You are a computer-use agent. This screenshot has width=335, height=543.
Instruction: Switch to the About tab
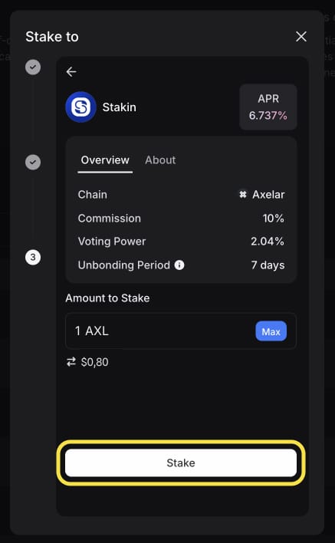(160, 160)
